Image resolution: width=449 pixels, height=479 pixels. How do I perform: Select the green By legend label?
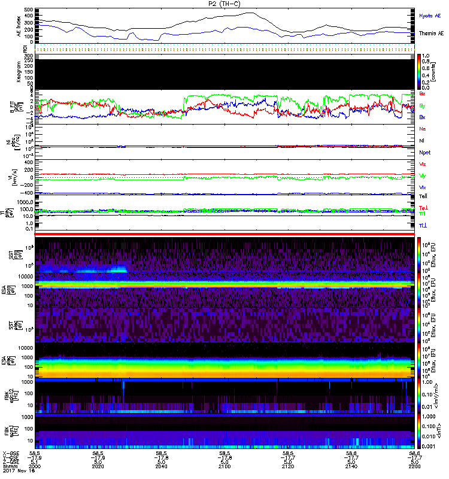click(x=422, y=106)
